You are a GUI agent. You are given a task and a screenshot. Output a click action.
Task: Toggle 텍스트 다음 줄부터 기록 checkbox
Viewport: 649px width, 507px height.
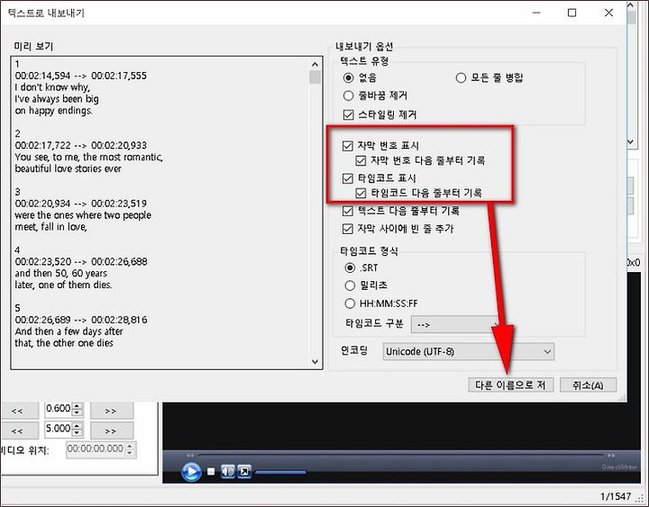[348, 211]
